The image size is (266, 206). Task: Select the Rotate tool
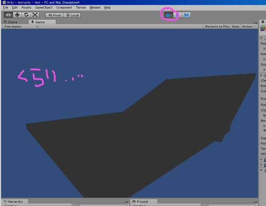[x=26, y=15]
